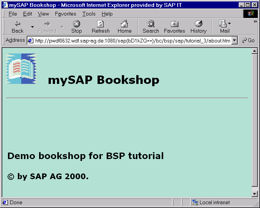Click the Mail toolbar icon
Viewport: 260px width, 208px height.
[223, 24]
